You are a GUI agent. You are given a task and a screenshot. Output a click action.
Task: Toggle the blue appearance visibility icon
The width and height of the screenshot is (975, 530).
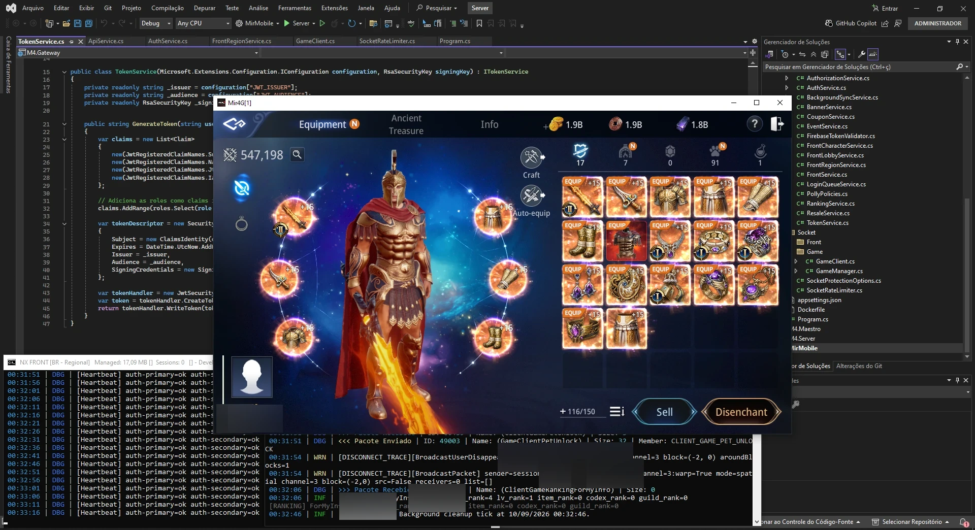(x=242, y=188)
